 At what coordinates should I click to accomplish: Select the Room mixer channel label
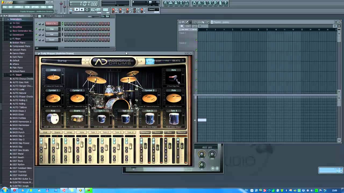pos(157,132)
